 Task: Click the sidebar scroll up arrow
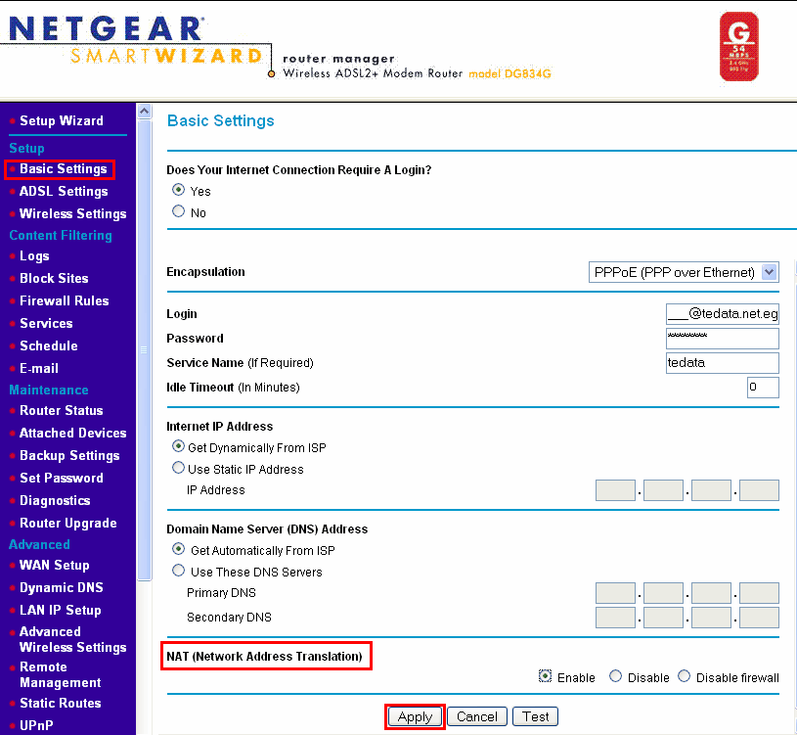(145, 111)
